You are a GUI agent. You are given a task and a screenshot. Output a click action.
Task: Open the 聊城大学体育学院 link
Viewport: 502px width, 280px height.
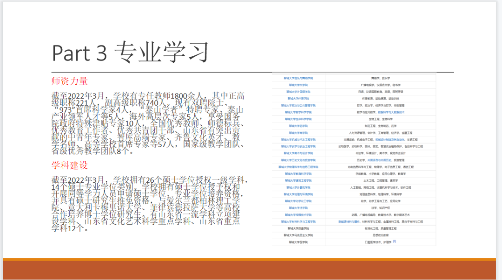tap(298, 99)
